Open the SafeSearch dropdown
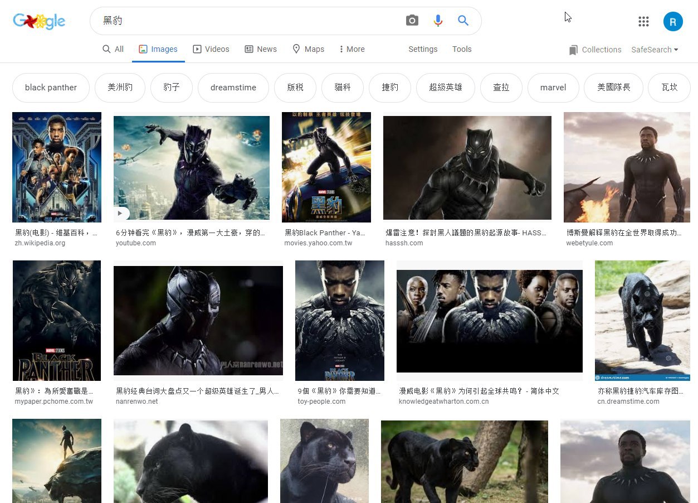Screen dimensions: 698x503 (655, 50)
